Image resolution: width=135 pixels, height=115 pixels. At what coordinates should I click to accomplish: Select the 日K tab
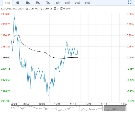tap(28, 3)
